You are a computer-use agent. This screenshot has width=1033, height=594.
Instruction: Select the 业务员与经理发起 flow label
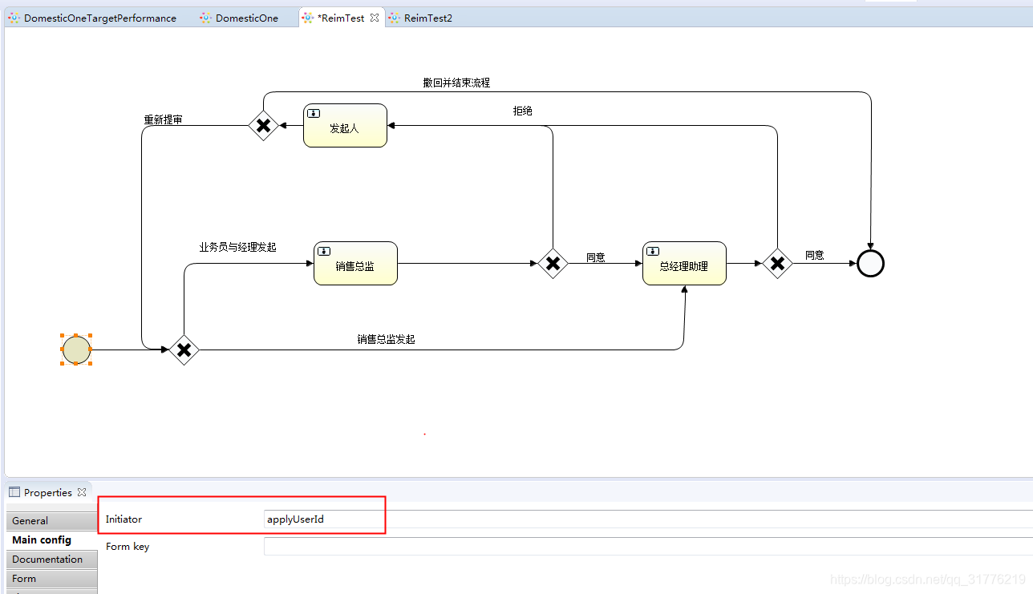pos(237,247)
